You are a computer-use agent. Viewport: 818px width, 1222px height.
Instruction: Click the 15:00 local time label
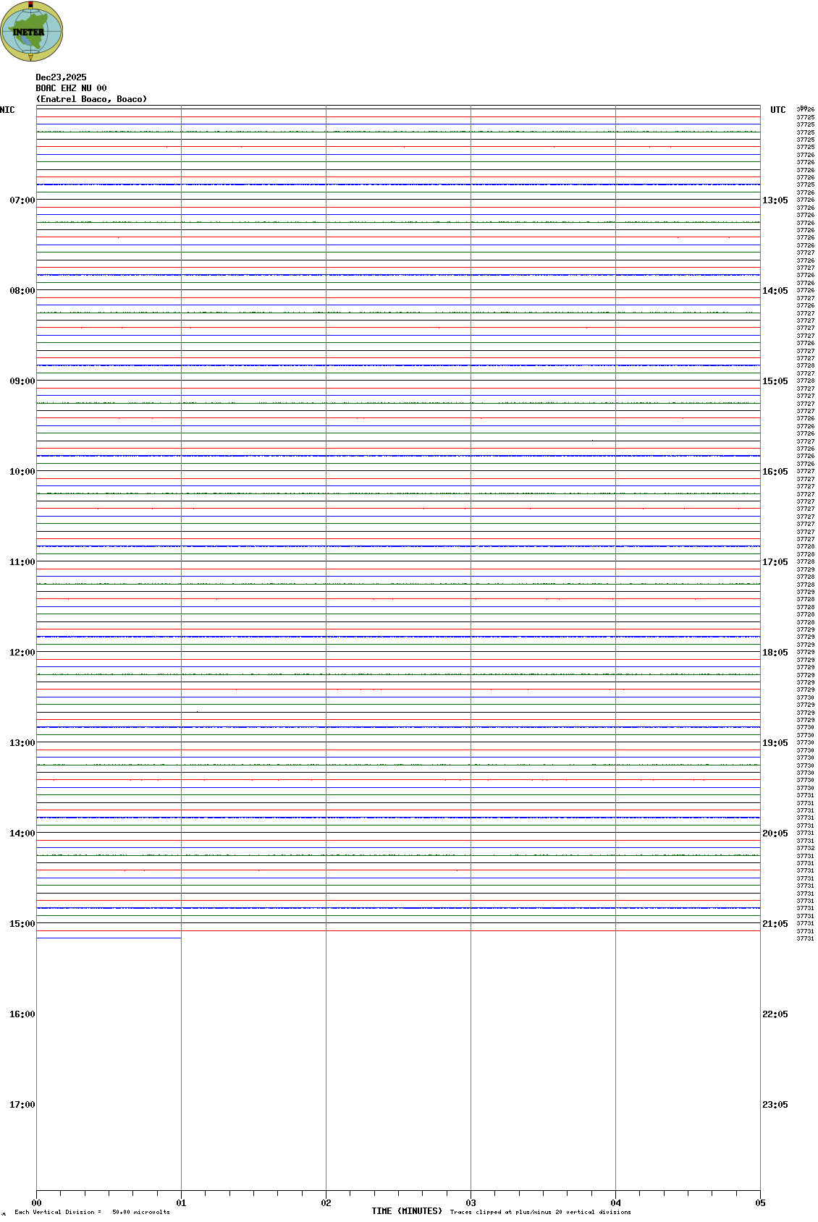[x=22, y=924]
